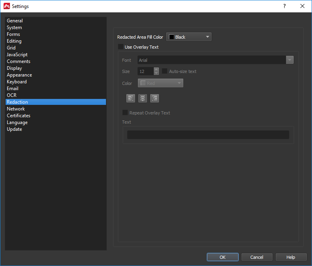The width and height of the screenshot is (312, 266).
Task: Click the Size value field showing 12
Action: 146,71
